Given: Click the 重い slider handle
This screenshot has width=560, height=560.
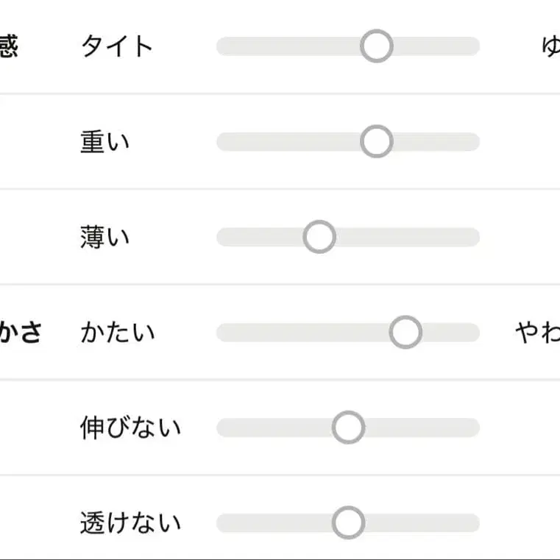Looking at the screenshot, I should [x=377, y=141].
